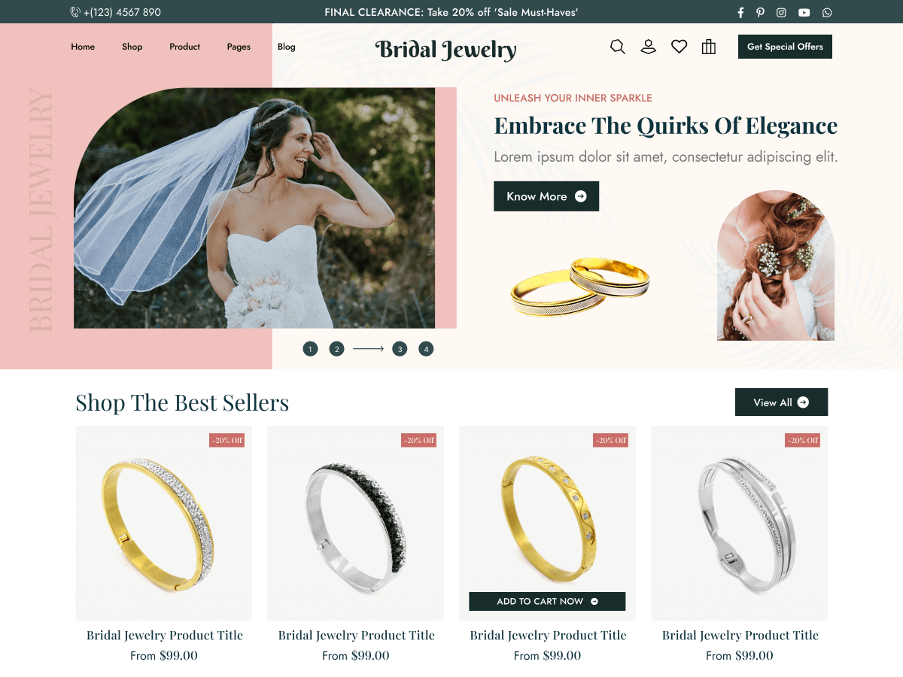The height and width of the screenshot is (677, 903).
Task: Open the Pages menu item
Action: [239, 47]
